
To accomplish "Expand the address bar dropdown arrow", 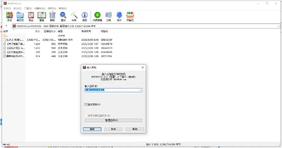I will tap(278, 26).
